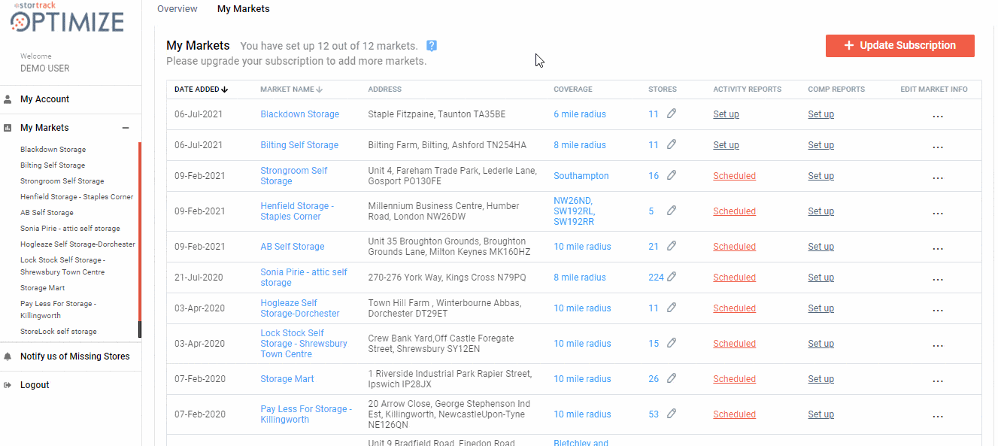Open Blackdown Storage in the sidebar list

53,150
